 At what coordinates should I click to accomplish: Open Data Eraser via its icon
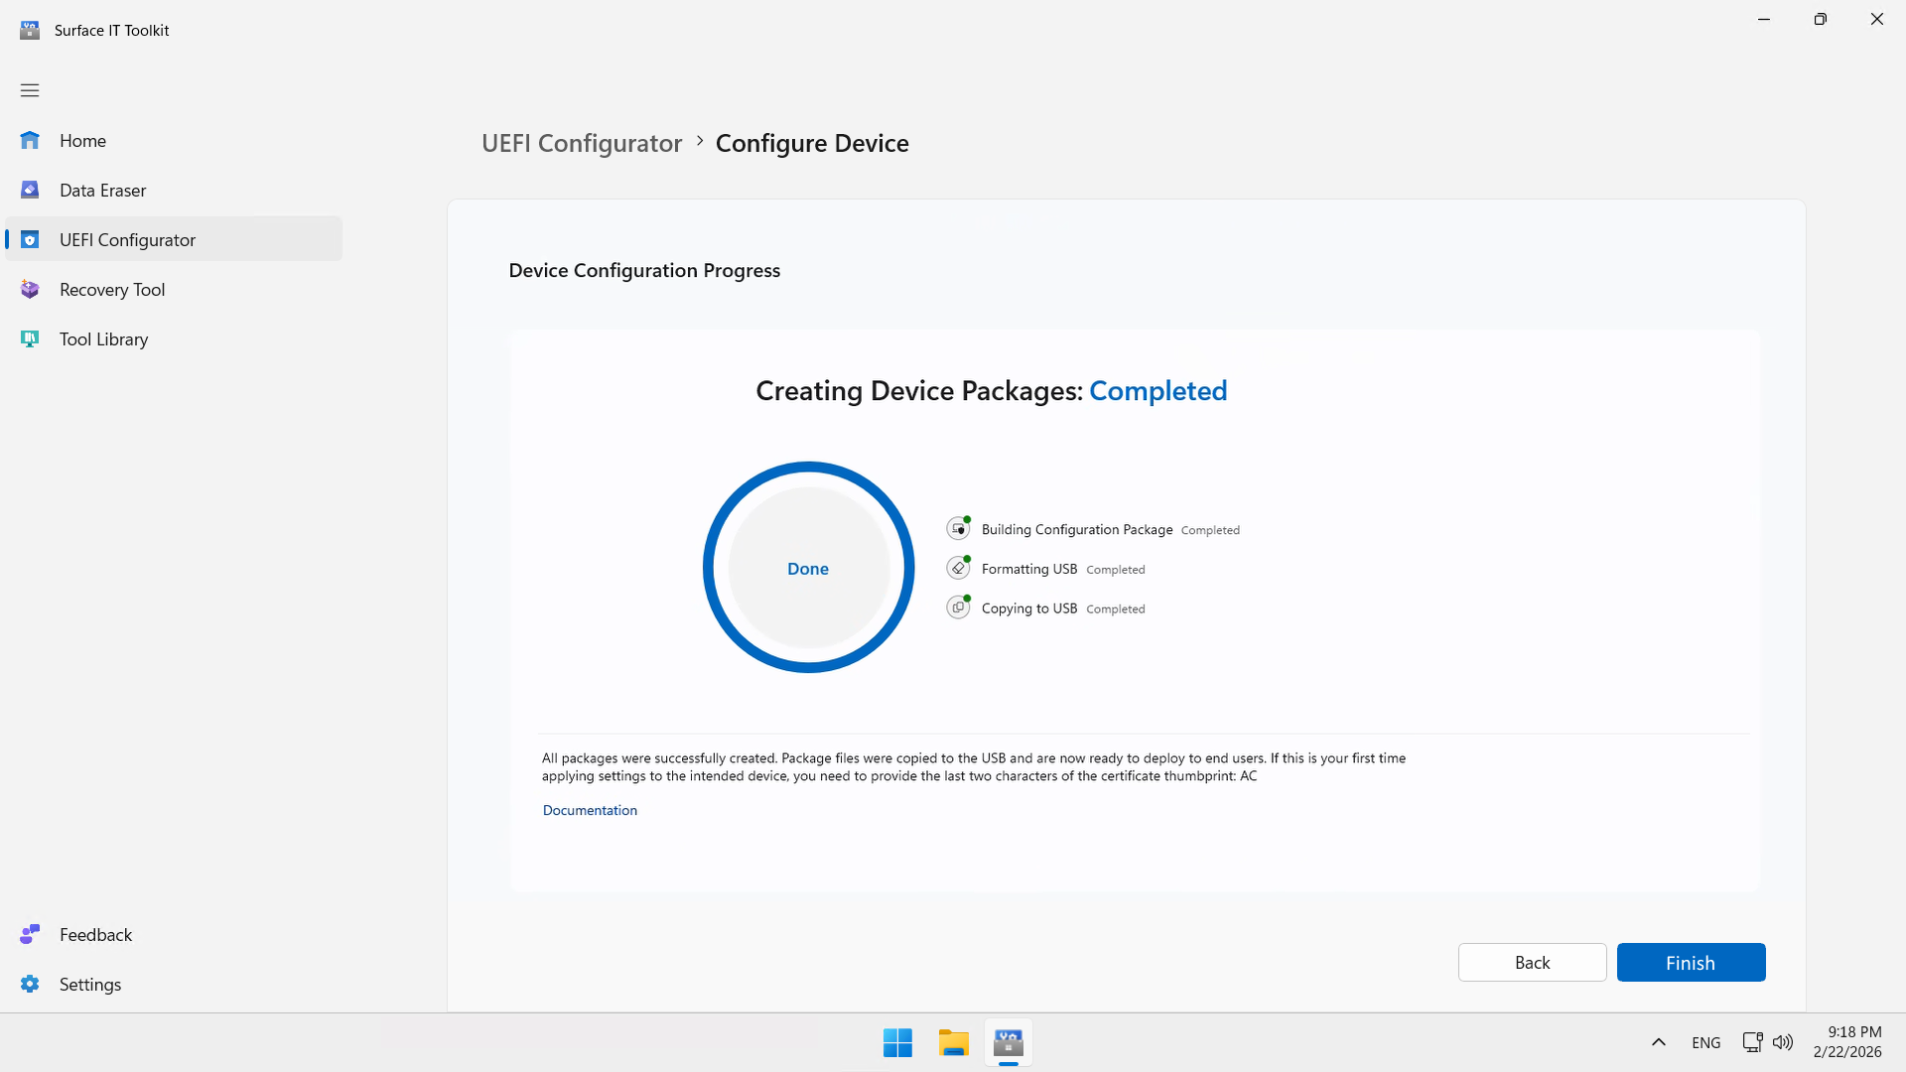click(30, 191)
